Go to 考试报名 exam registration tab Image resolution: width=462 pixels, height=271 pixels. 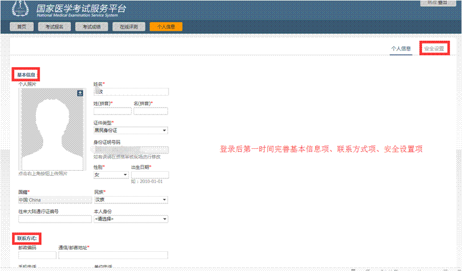pyautogui.click(x=54, y=27)
